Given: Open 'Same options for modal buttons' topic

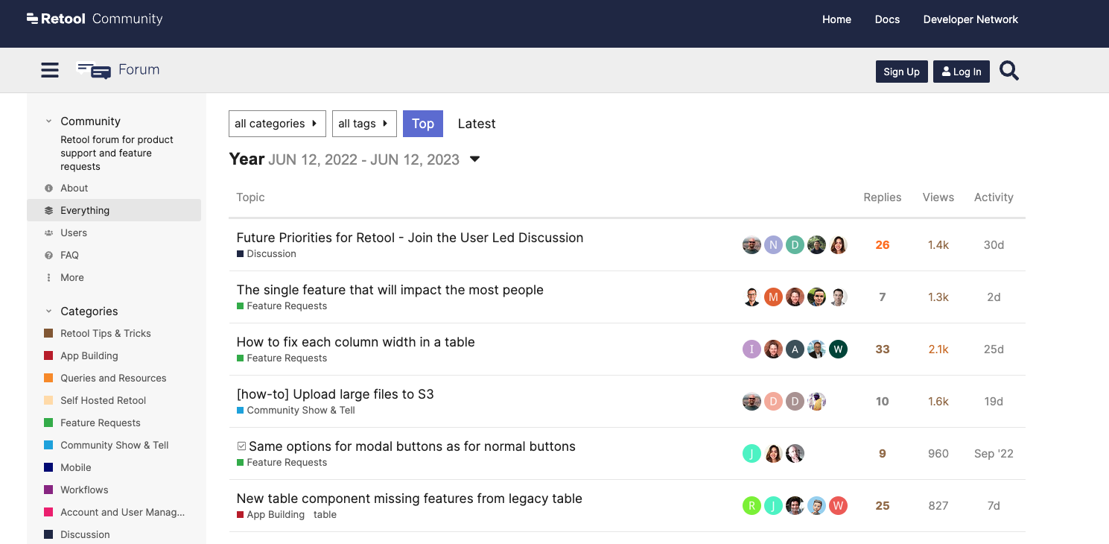Looking at the screenshot, I should [412, 446].
